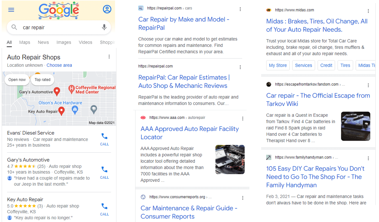Click Gary's Automotive red map pin

point(57,91)
